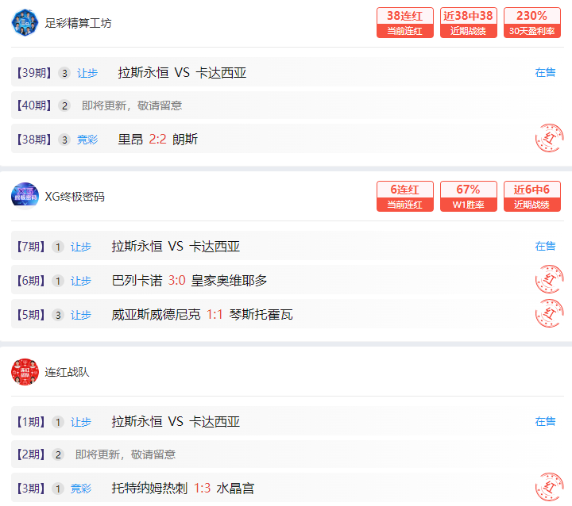This screenshot has height=506, width=572.
Task: Open 1期 match 拉斯永恒 VS 卡达西亚
Action: (176, 422)
